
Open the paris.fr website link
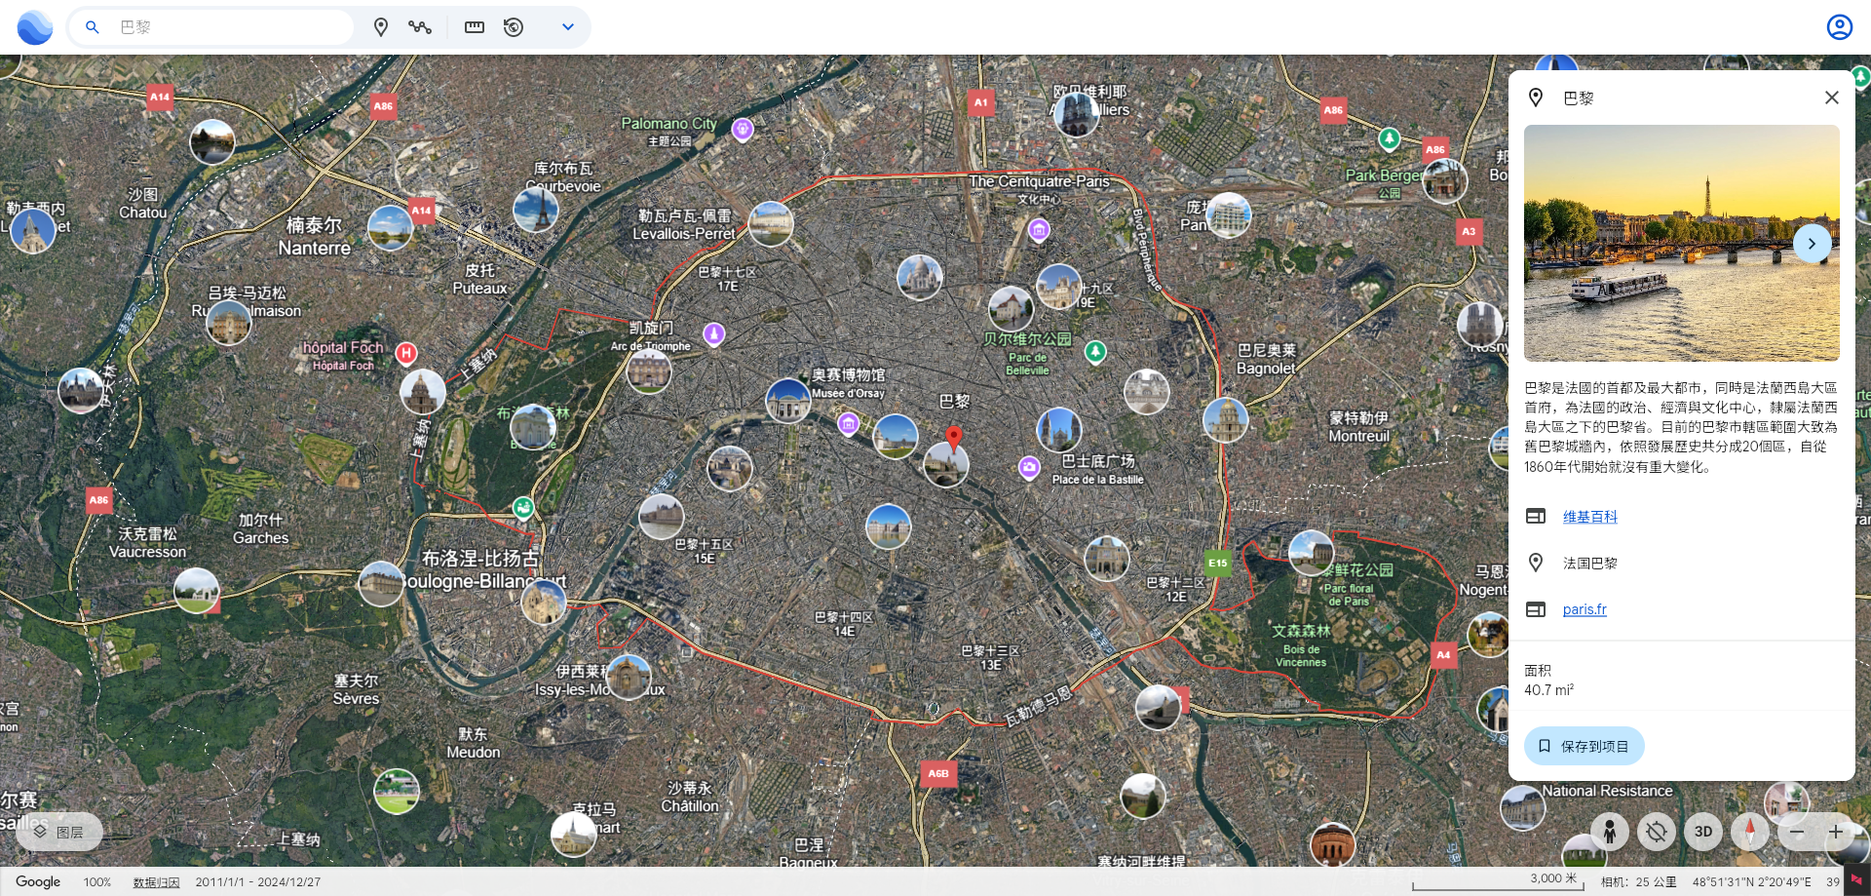point(1585,609)
